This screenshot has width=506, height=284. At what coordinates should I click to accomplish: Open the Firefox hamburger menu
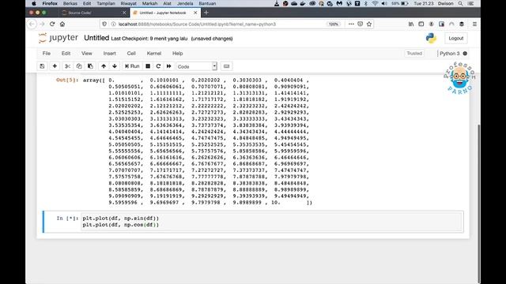click(x=474, y=24)
